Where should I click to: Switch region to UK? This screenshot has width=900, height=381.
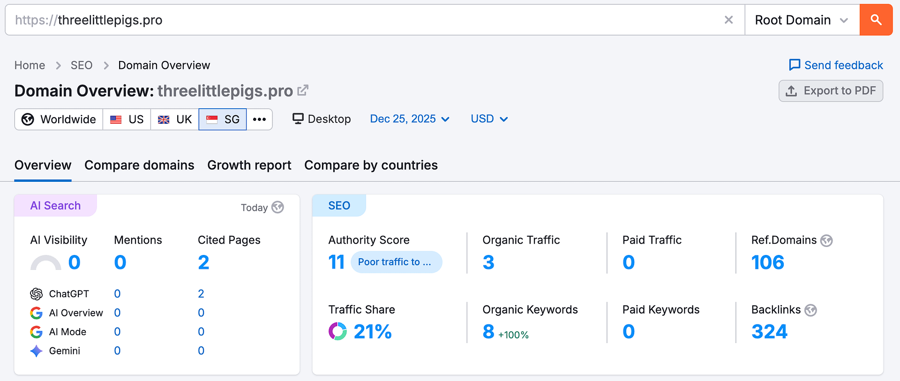coord(175,119)
